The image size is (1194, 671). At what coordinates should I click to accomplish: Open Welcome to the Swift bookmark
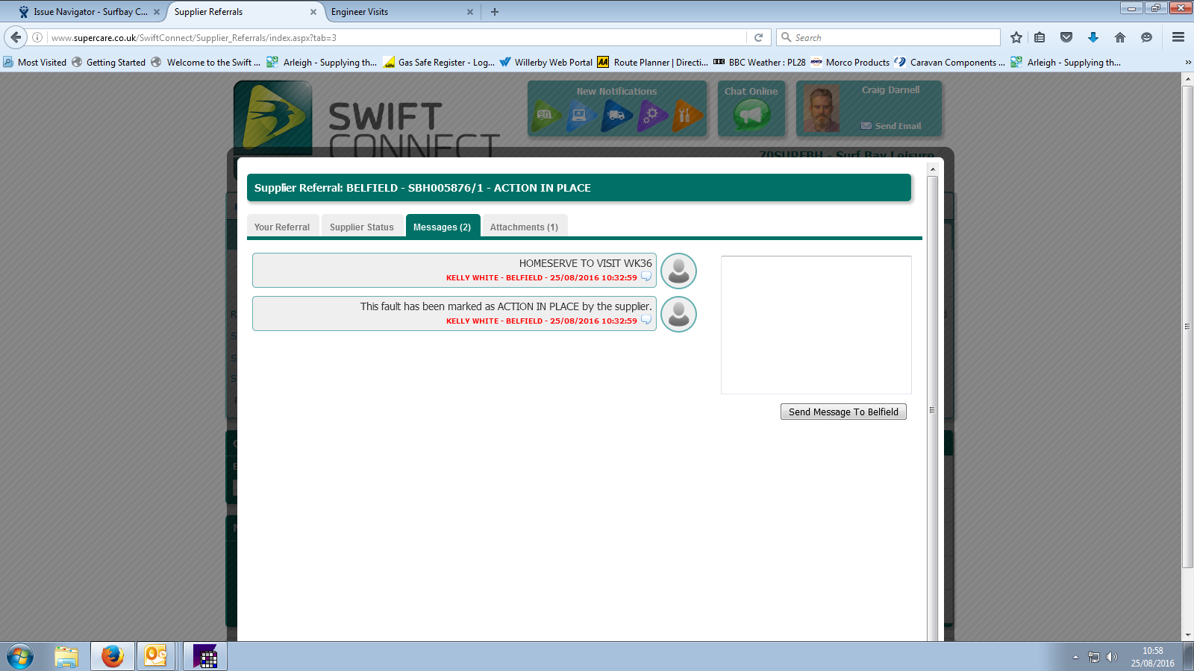(x=206, y=63)
